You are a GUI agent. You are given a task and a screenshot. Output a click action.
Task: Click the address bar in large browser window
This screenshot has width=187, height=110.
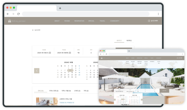86,14
